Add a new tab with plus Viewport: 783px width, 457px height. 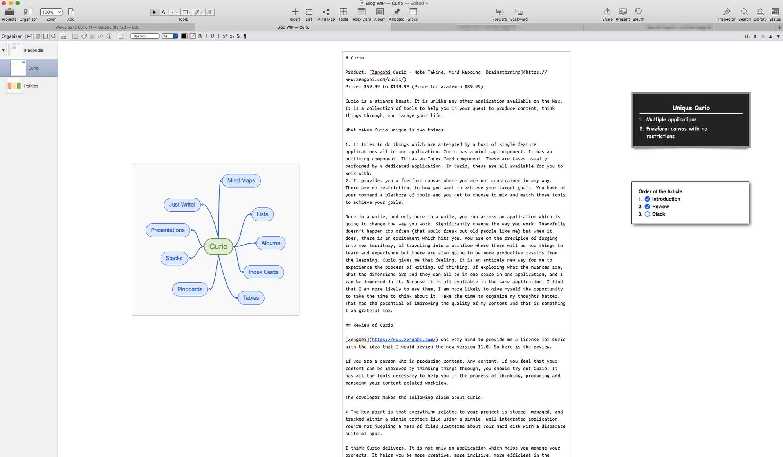tap(779, 27)
